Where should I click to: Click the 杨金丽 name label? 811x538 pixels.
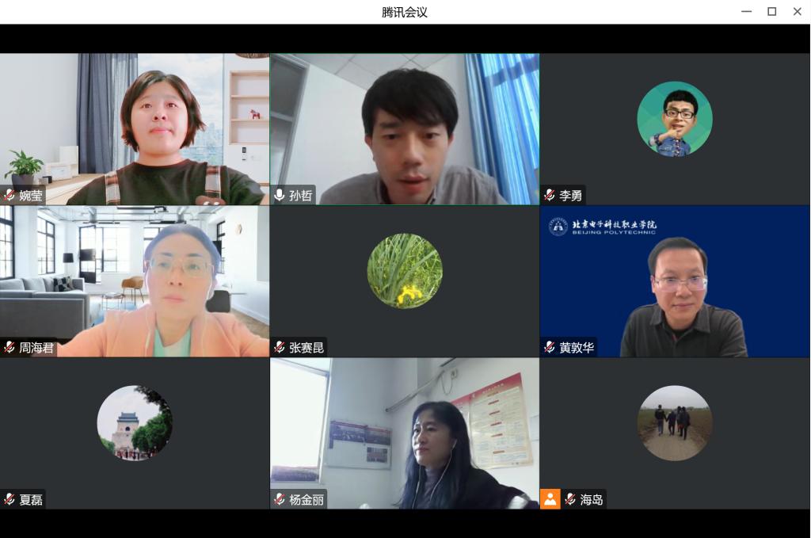point(307,500)
